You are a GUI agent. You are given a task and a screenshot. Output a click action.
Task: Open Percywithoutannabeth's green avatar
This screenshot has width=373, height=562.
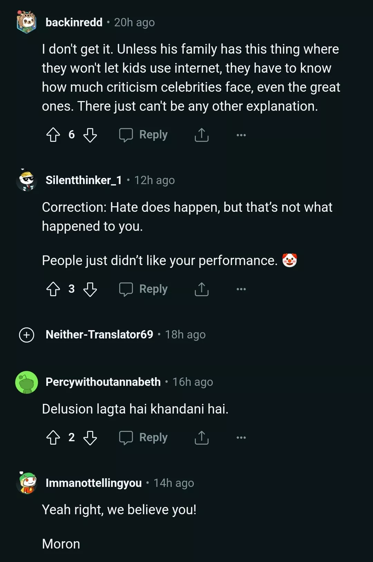click(27, 382)
